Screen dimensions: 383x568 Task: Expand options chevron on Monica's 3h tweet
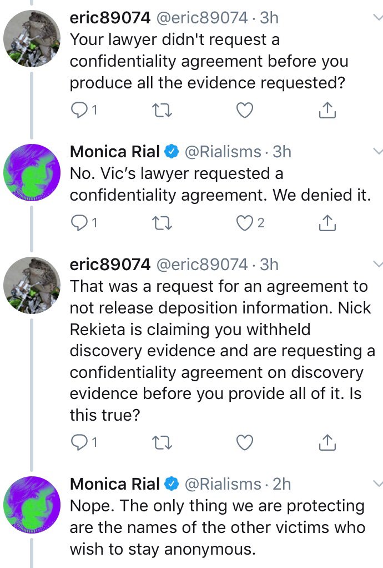(377, 151)
